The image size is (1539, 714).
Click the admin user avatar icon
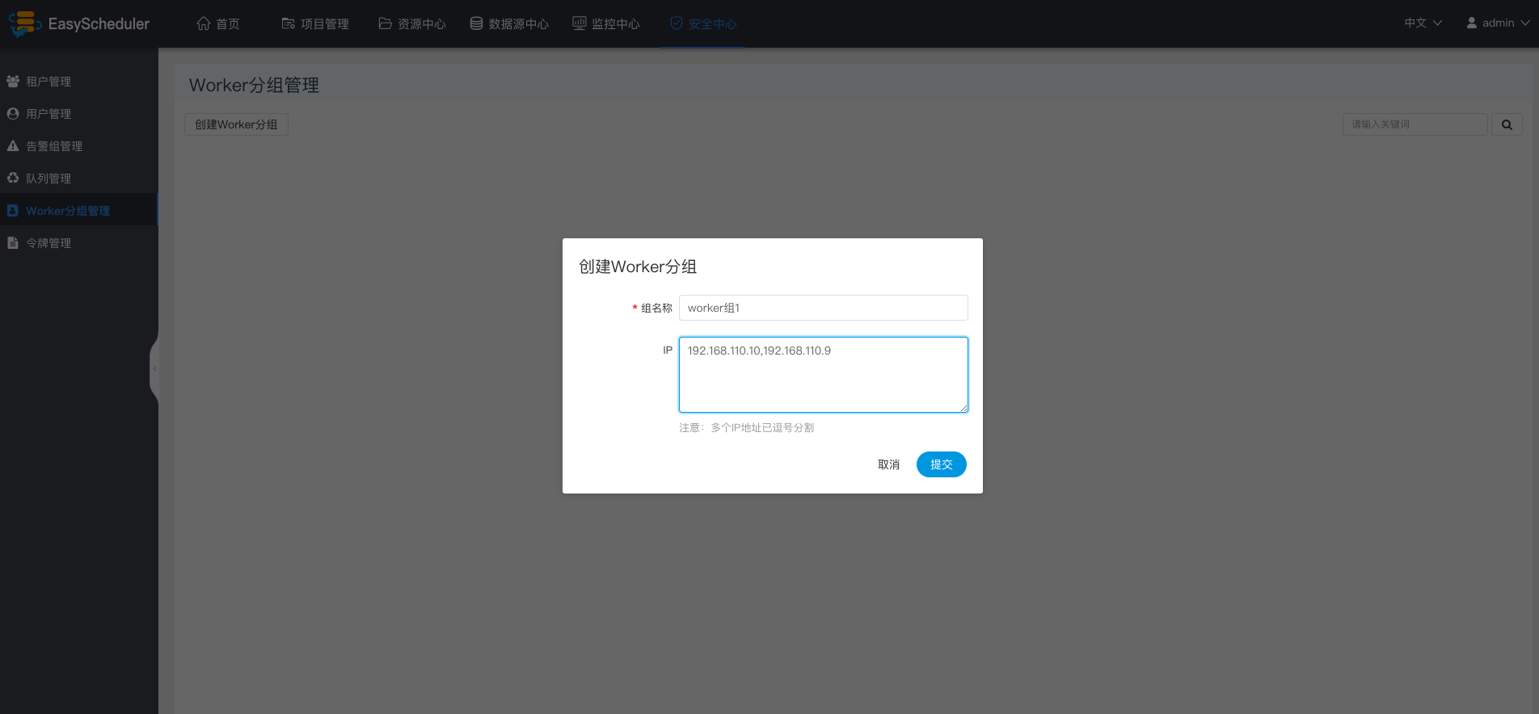[x=1472, y=23]
